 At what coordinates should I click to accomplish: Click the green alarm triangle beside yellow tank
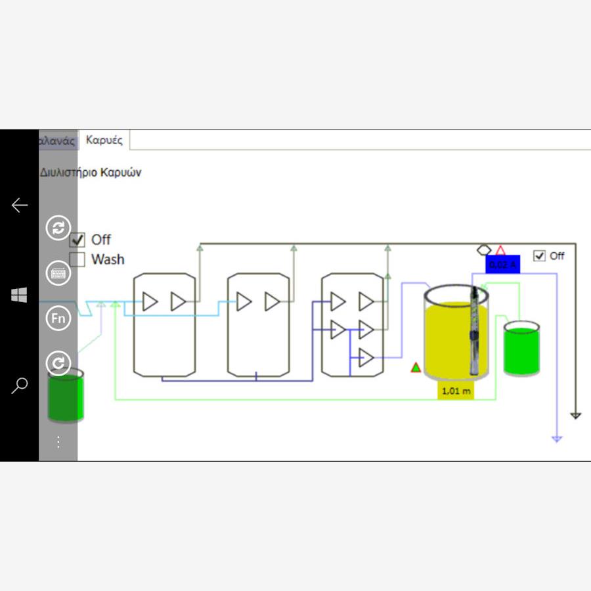click(x=416, y=367)
